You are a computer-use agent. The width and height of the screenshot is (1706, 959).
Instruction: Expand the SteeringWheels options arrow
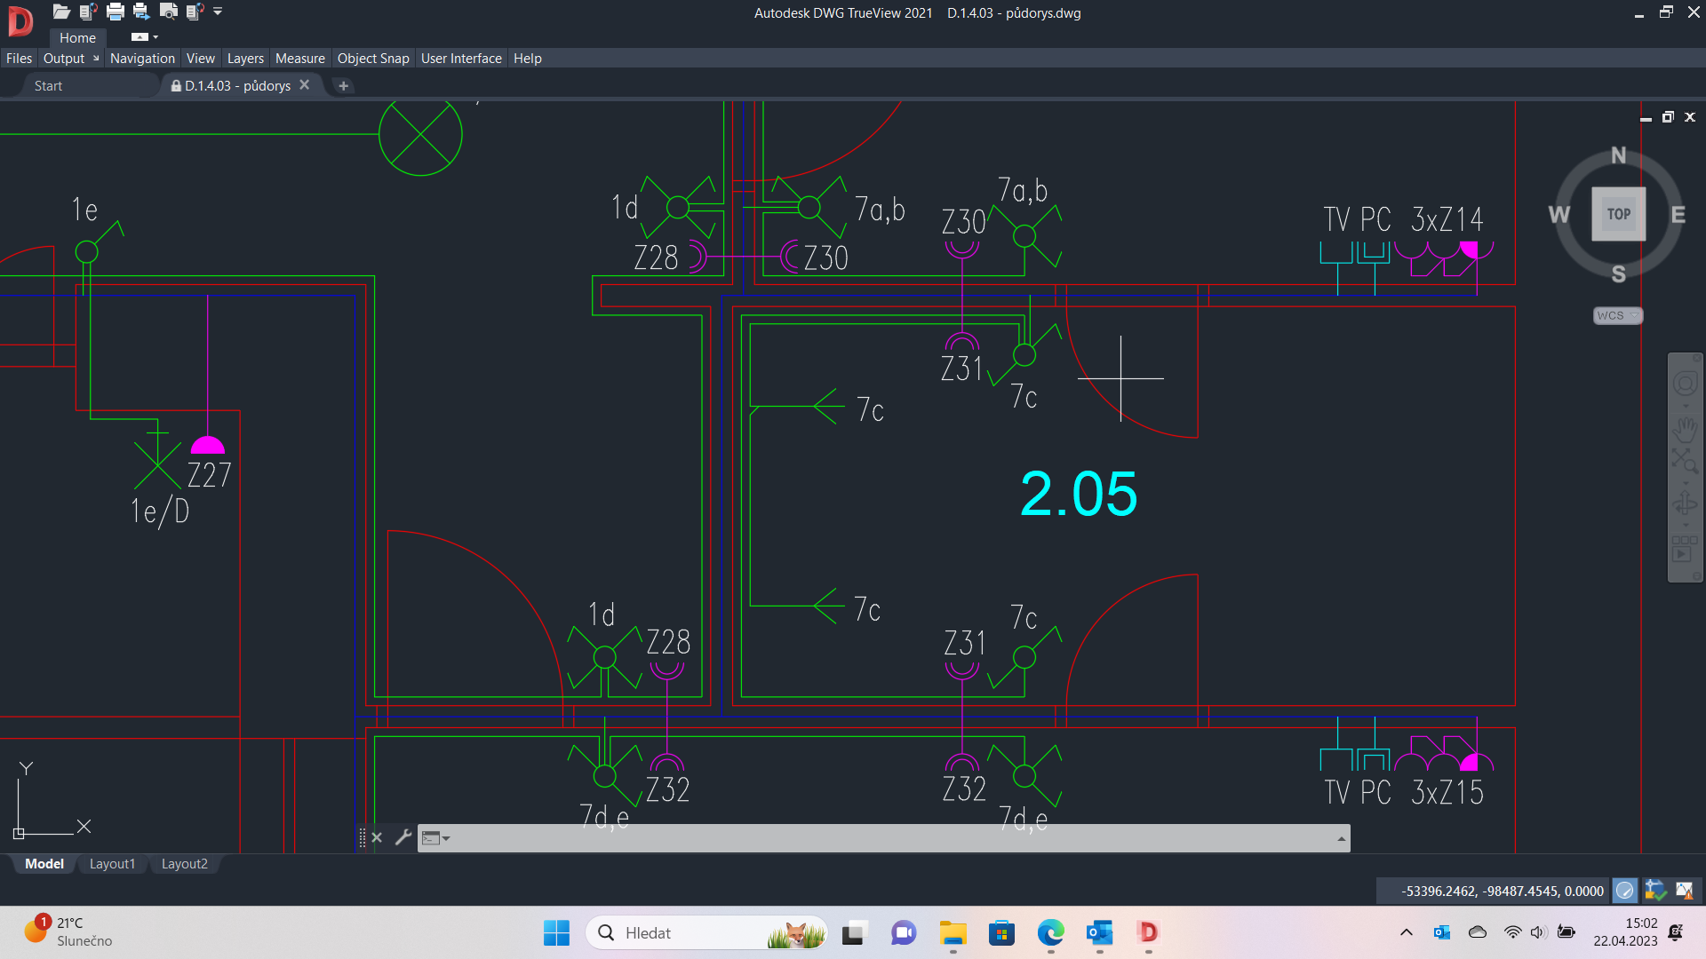[1686, 406]
